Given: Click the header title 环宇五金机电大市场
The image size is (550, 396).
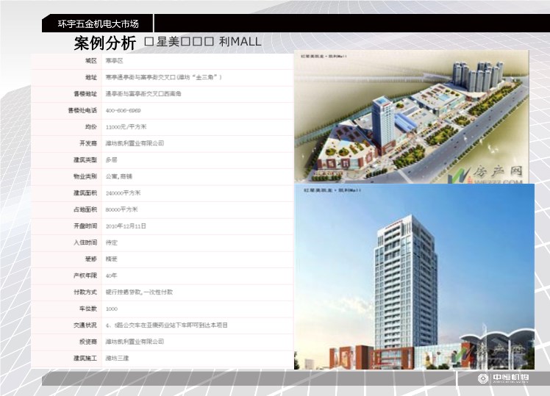Looking at the screenshot, I should point(99,24).
